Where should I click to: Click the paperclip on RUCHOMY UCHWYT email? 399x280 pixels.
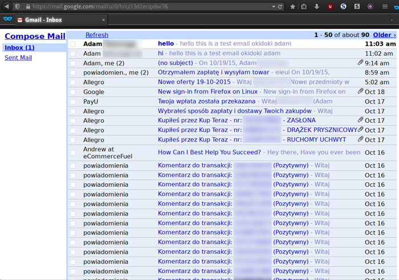click(x=360, y=139)
